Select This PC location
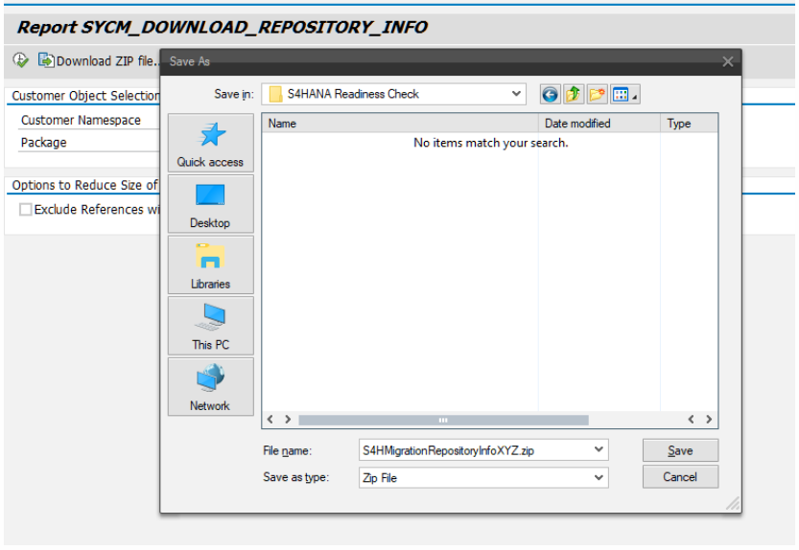799x550 pixels. [x=210, y=326]
